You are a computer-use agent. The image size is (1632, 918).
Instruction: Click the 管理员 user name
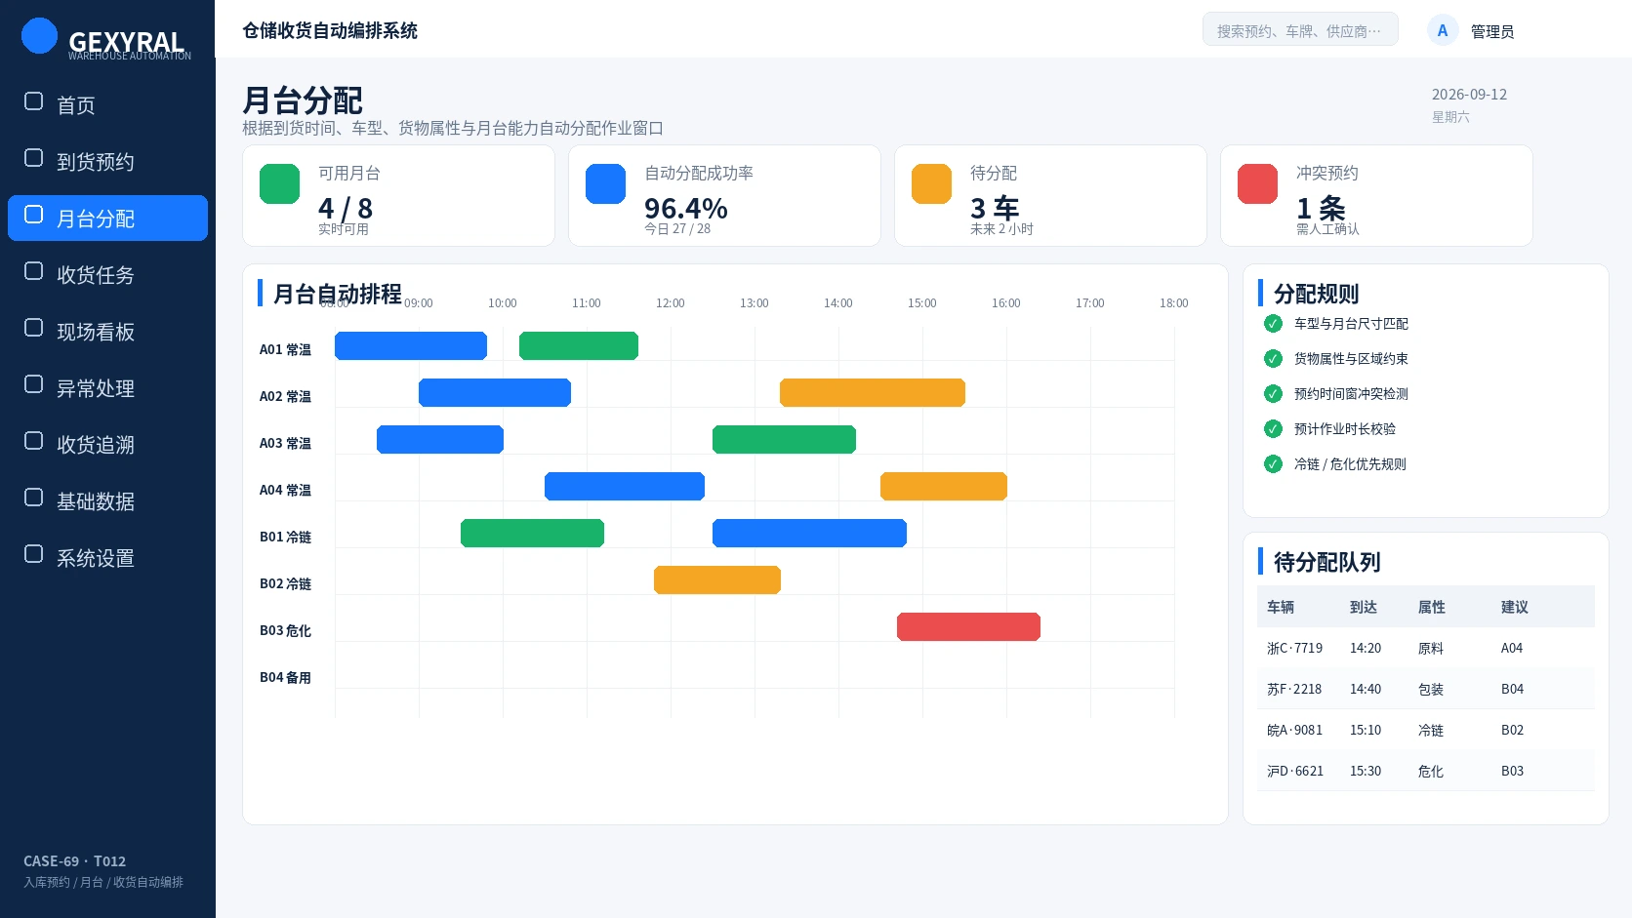point(1492,31)
